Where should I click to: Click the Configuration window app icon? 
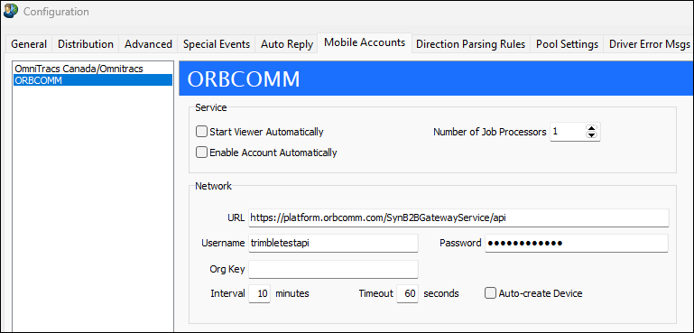[x=11, y=11]
